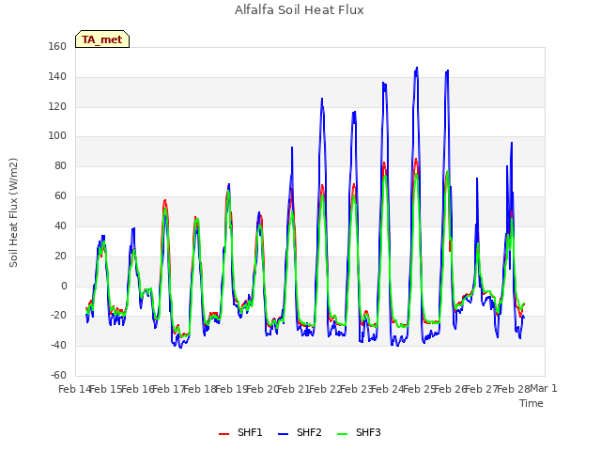This screenshot has height=451, width=601.
Task: Click the 120 y-axis tick label
Action: click(57, 106)
